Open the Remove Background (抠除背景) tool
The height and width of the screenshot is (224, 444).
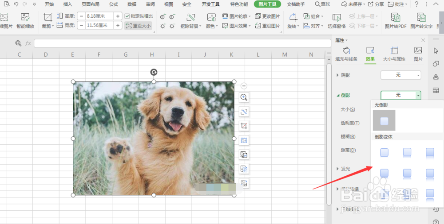tap(191, 21)
